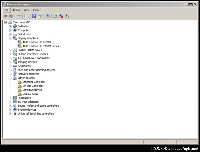This screenshot has height=152, width=200.
Task: Close the Device Manager window
Action: pyautogui.click(x=195, y=4)
